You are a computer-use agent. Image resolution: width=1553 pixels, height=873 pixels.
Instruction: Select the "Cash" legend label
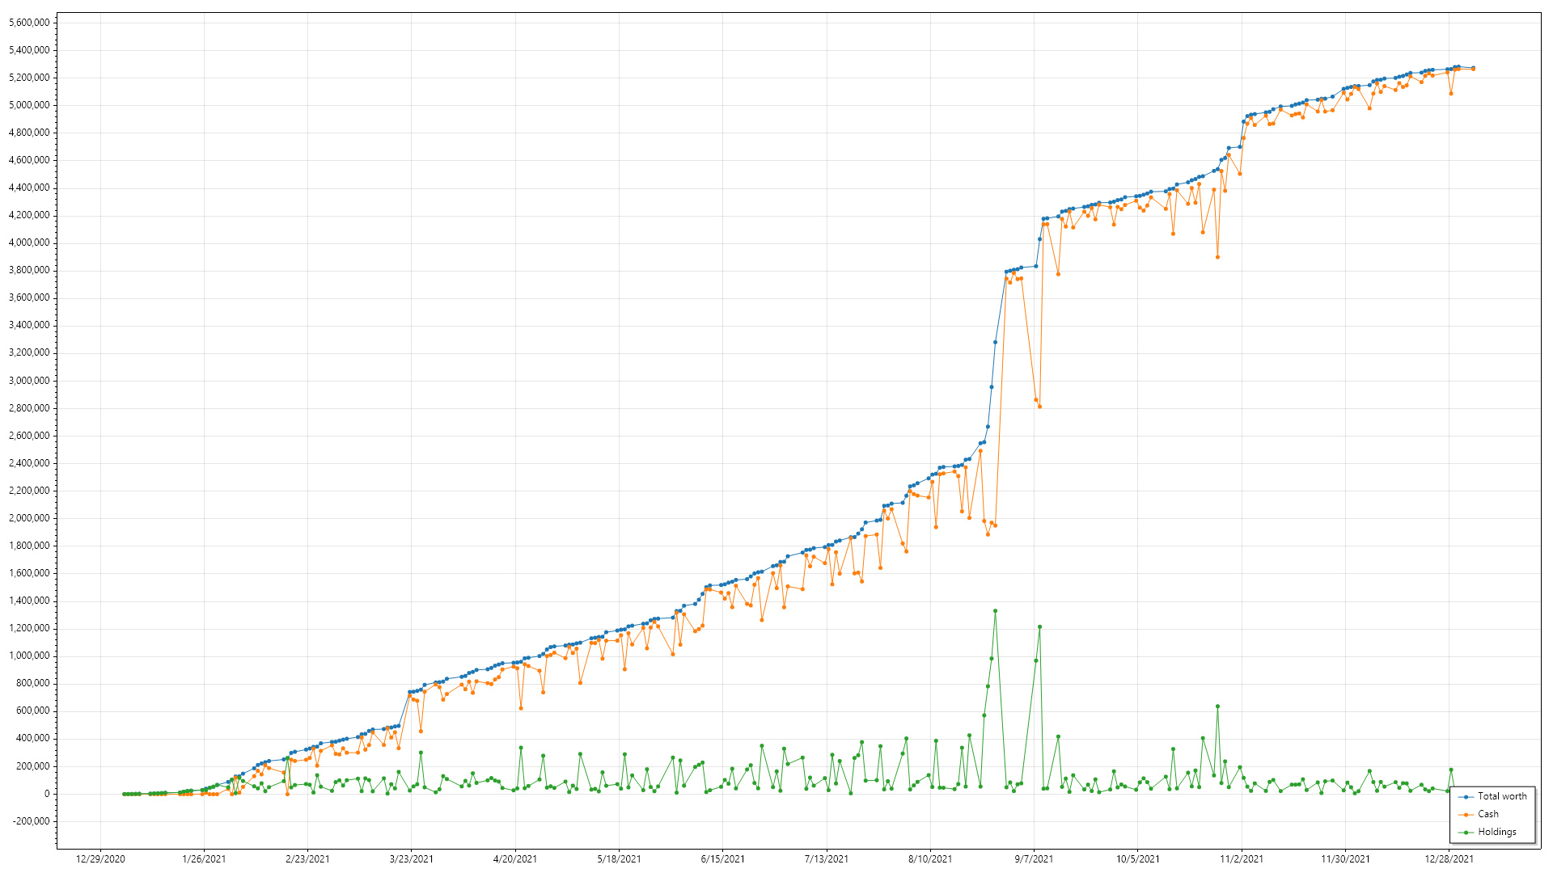tap(1487, 814)
